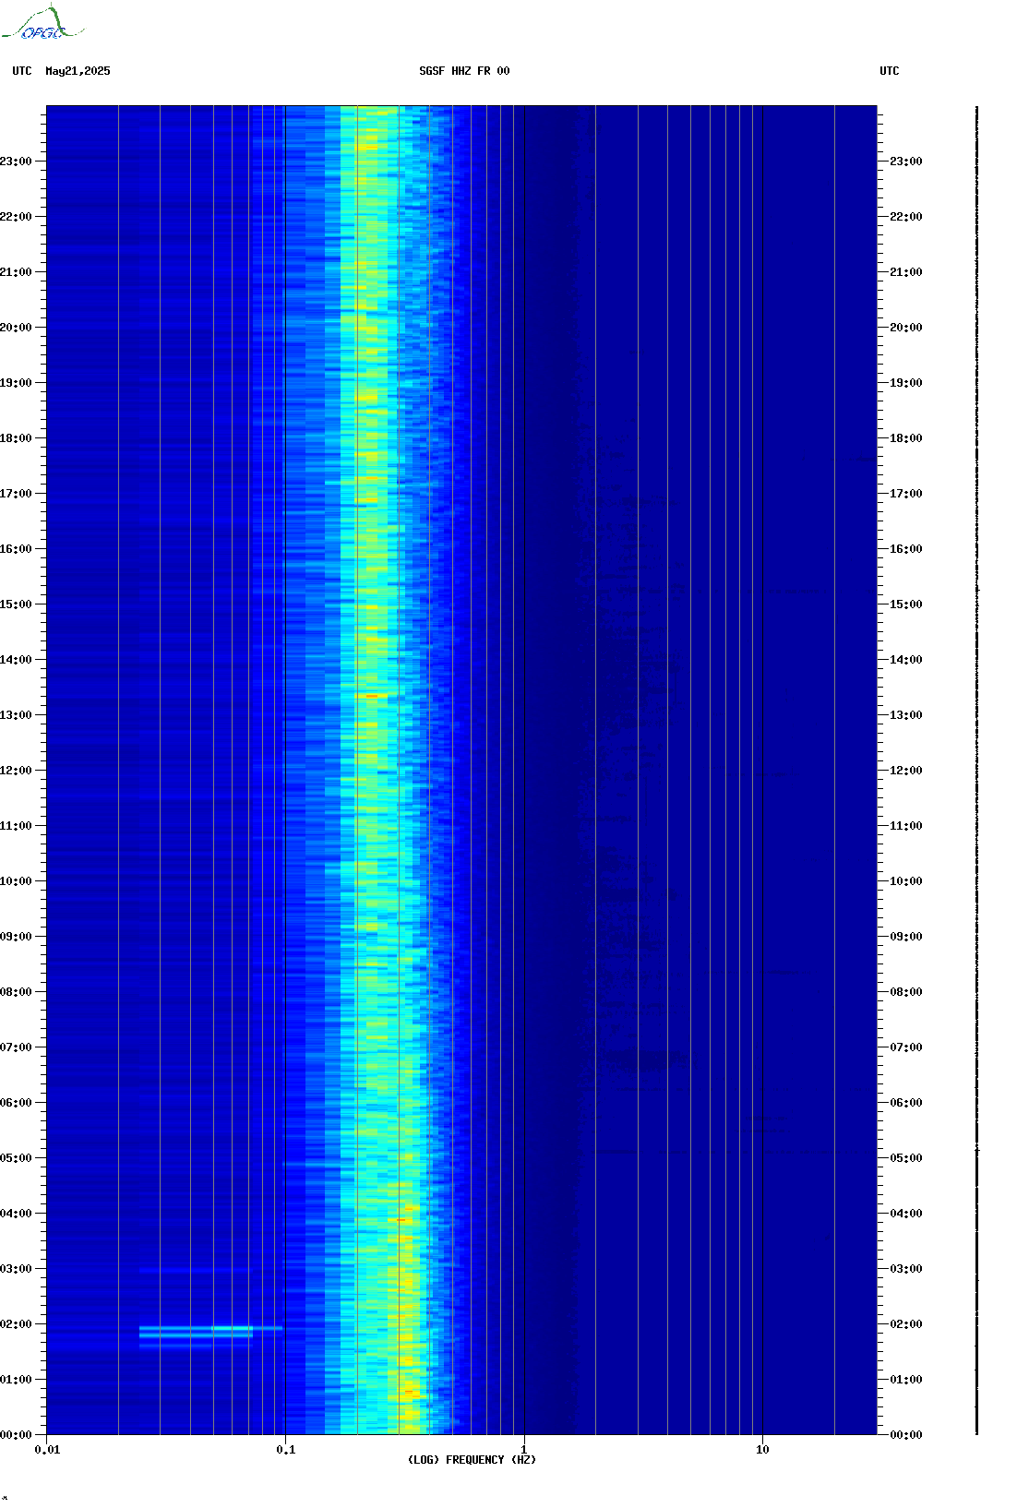The image size is (1017, 1508).
Task: Click the top-right UTC label
Action: click(x=890, y=71)
